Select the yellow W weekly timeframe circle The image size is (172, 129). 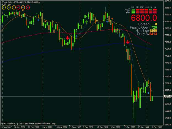pyautogui.click(x=9, y=7)
